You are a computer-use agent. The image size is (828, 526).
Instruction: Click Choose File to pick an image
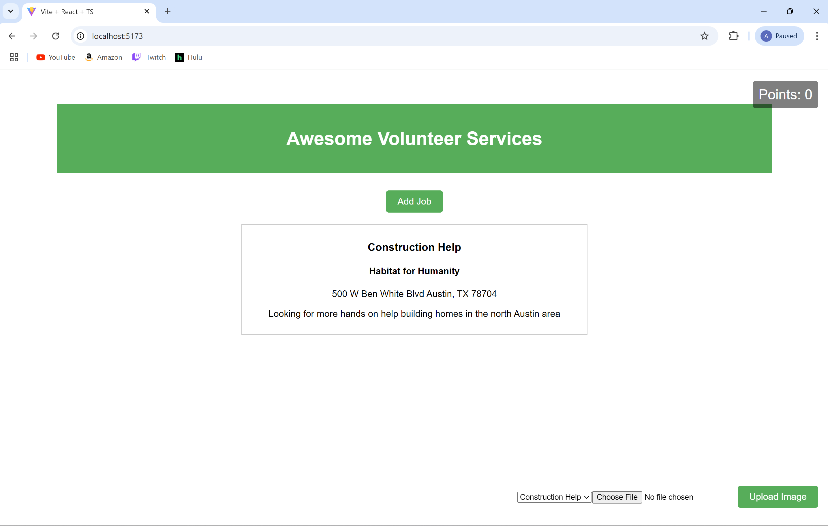[x=617, y=497]
